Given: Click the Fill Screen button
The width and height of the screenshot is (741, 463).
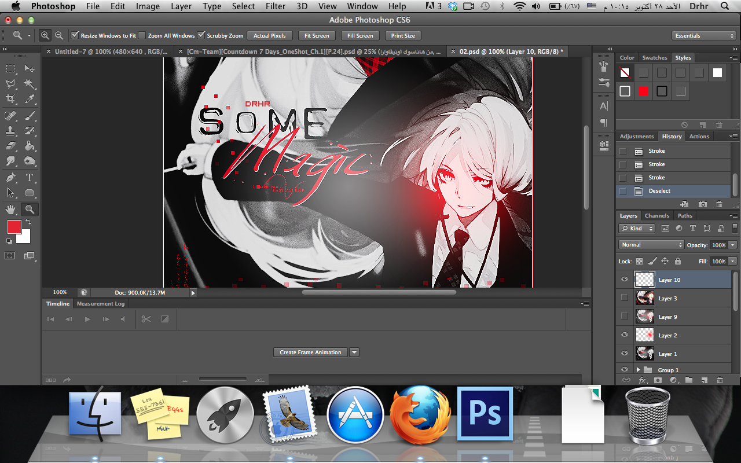Looking at the screenshot, I should point(360,36).
